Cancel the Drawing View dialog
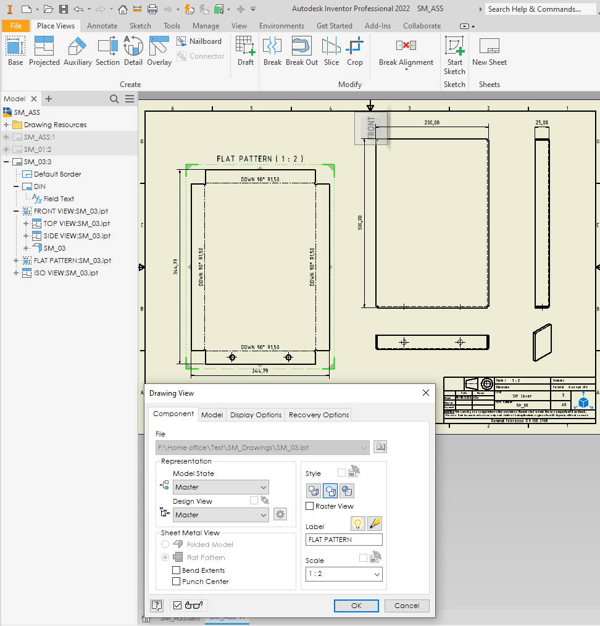The height and width of the screenshot is (626, 600). click(406, 606)
